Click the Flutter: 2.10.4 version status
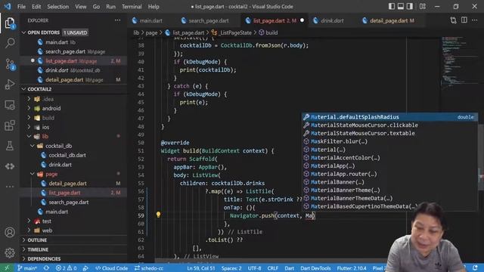 (351, 268)
